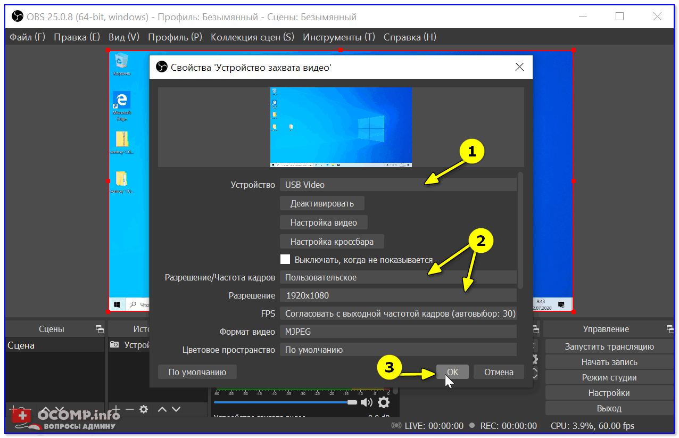Image resolution: width=679 pixels, height=438 pixels.
Task: Click the mixer volume slider handle
Action: pos(352,402)
